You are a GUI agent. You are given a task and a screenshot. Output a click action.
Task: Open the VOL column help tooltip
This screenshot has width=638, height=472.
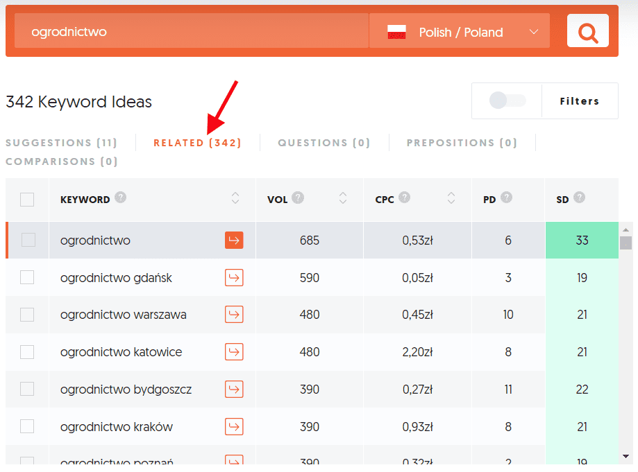pos(297,198)
